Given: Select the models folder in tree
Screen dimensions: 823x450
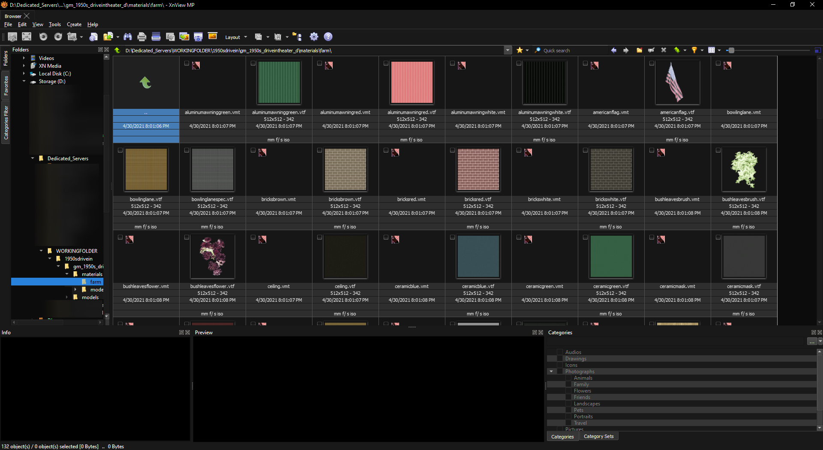Looking at the screenshot, I should point(90,297).
